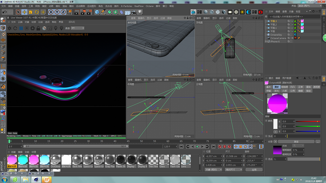Pause rendering in Live Viewer
Screen dimensions: 326x183
point(21,28)
